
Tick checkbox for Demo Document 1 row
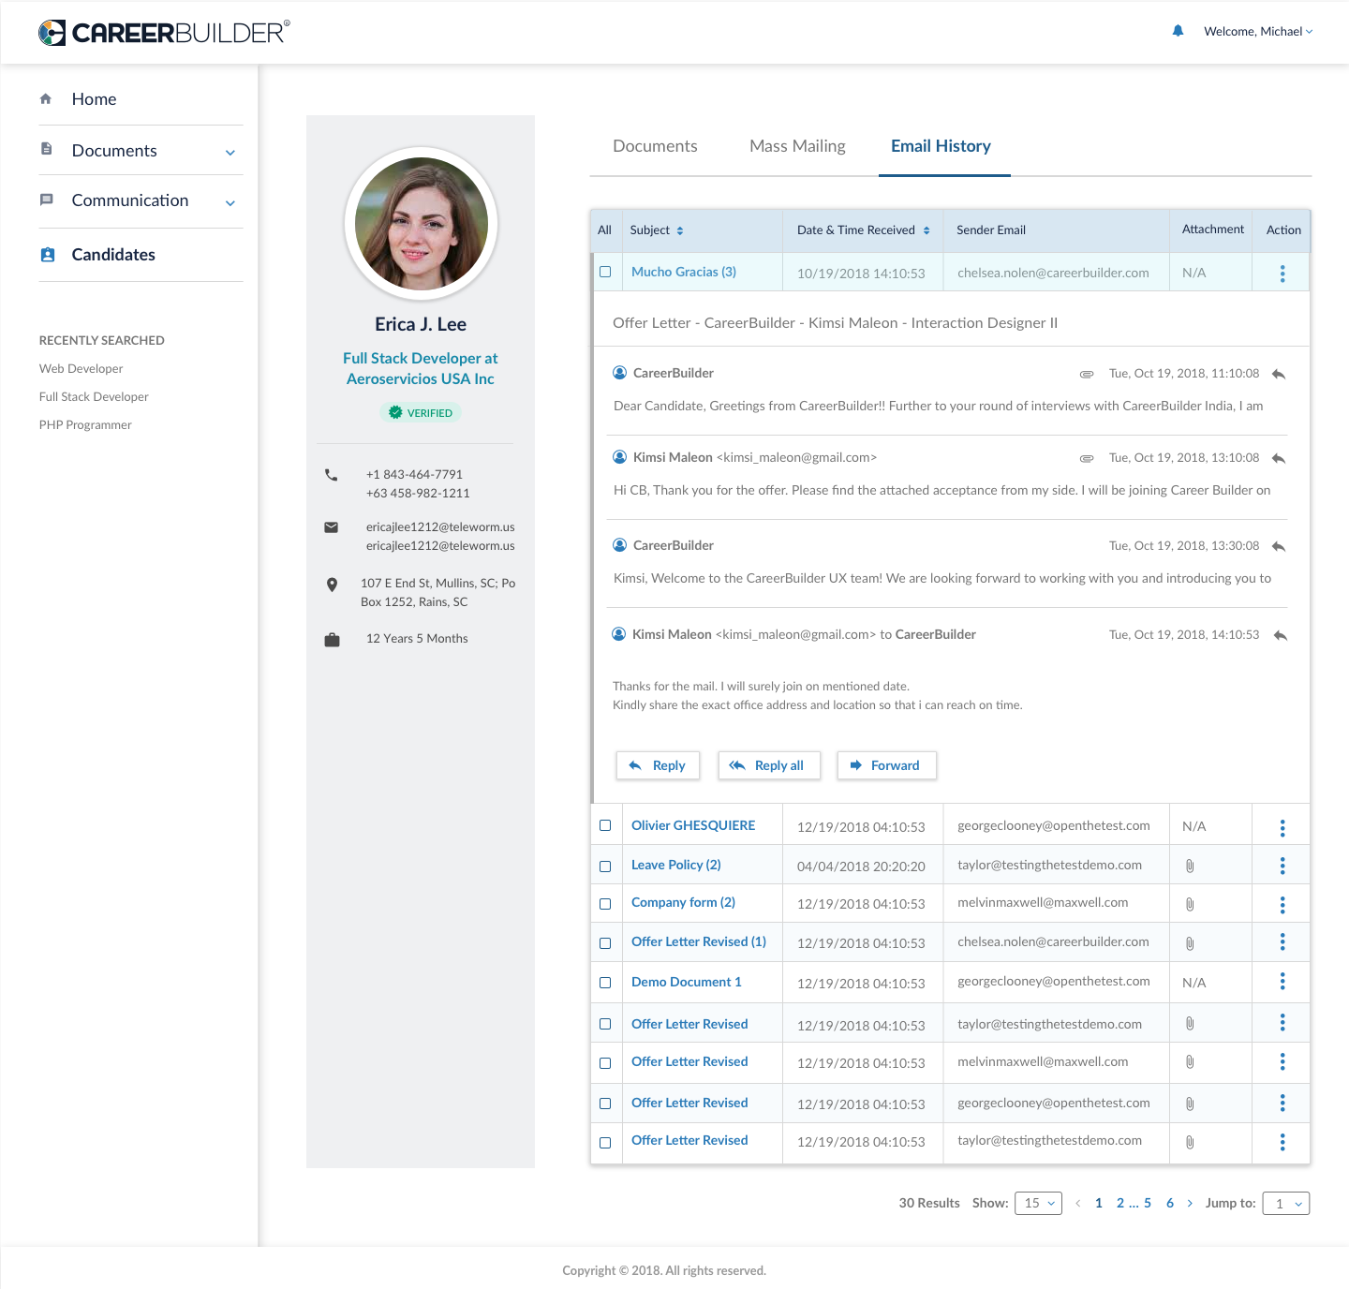point(605,983)
